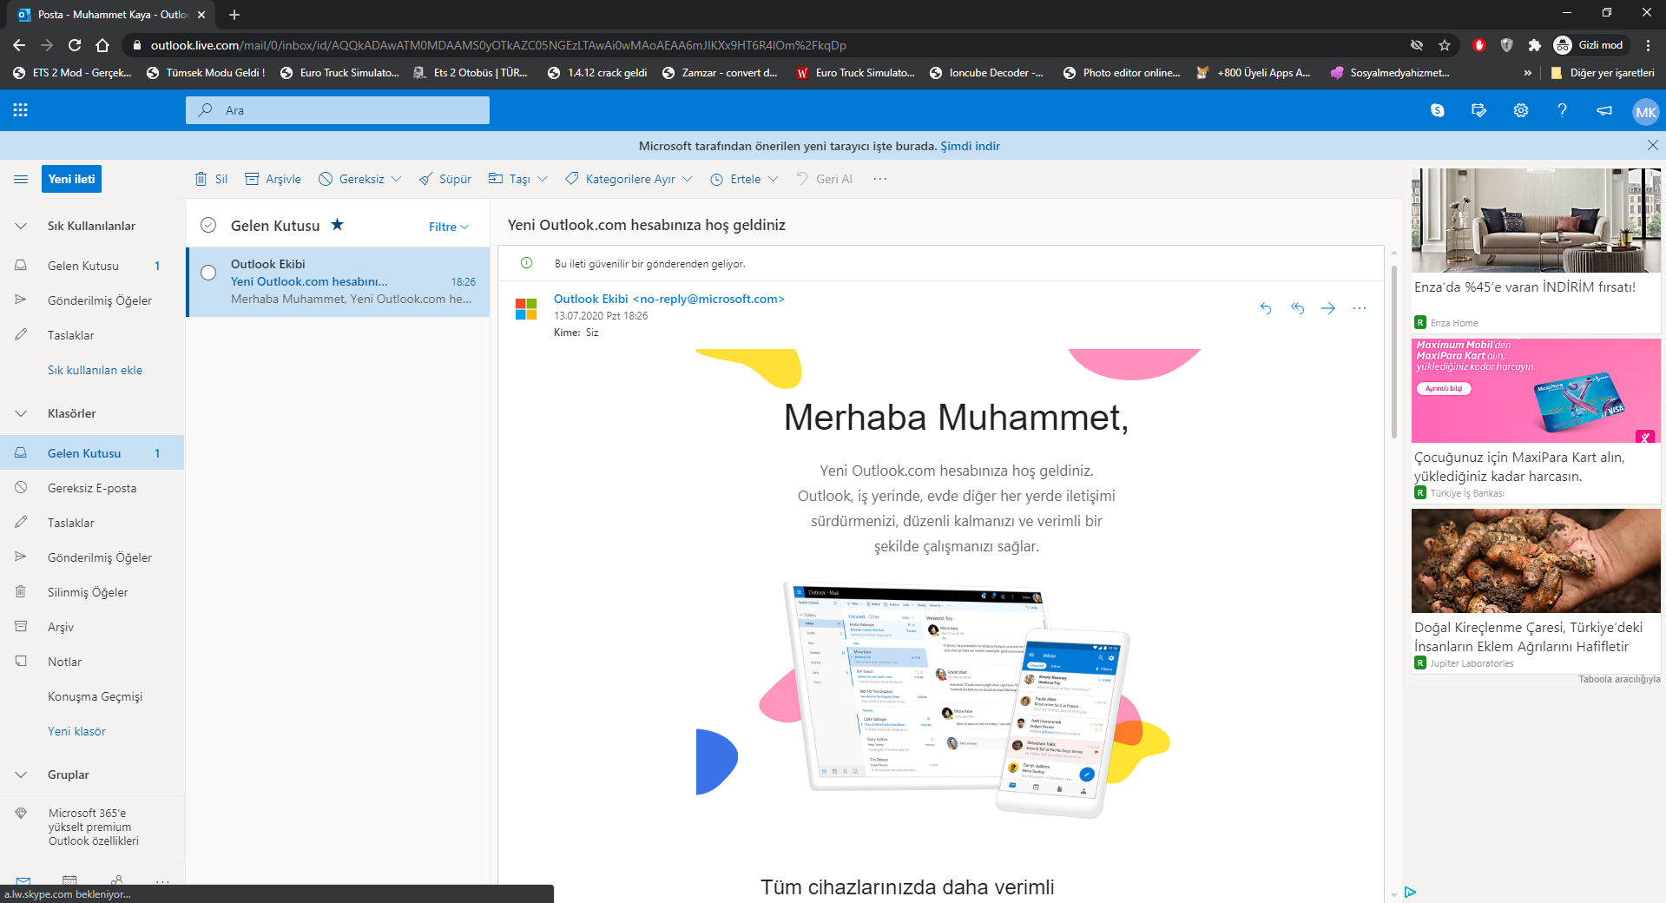Open more actions for the open email

pos(1360,308)
